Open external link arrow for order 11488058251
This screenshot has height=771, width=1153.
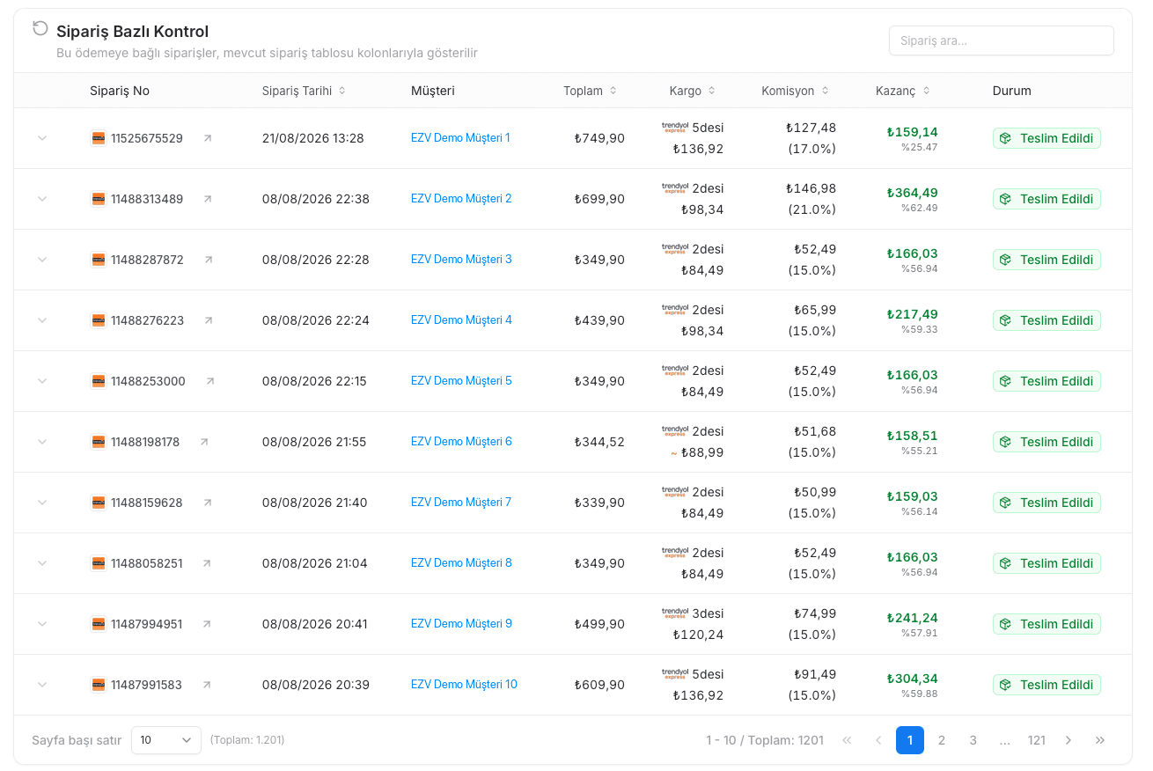click(x=207, y=563)
